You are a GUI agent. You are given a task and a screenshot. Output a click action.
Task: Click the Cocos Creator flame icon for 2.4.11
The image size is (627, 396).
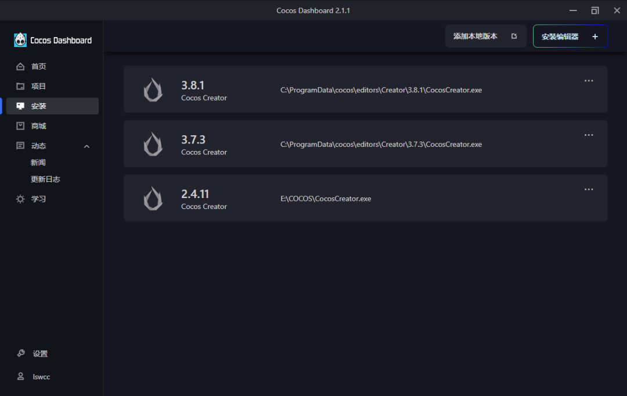point(153,199)
